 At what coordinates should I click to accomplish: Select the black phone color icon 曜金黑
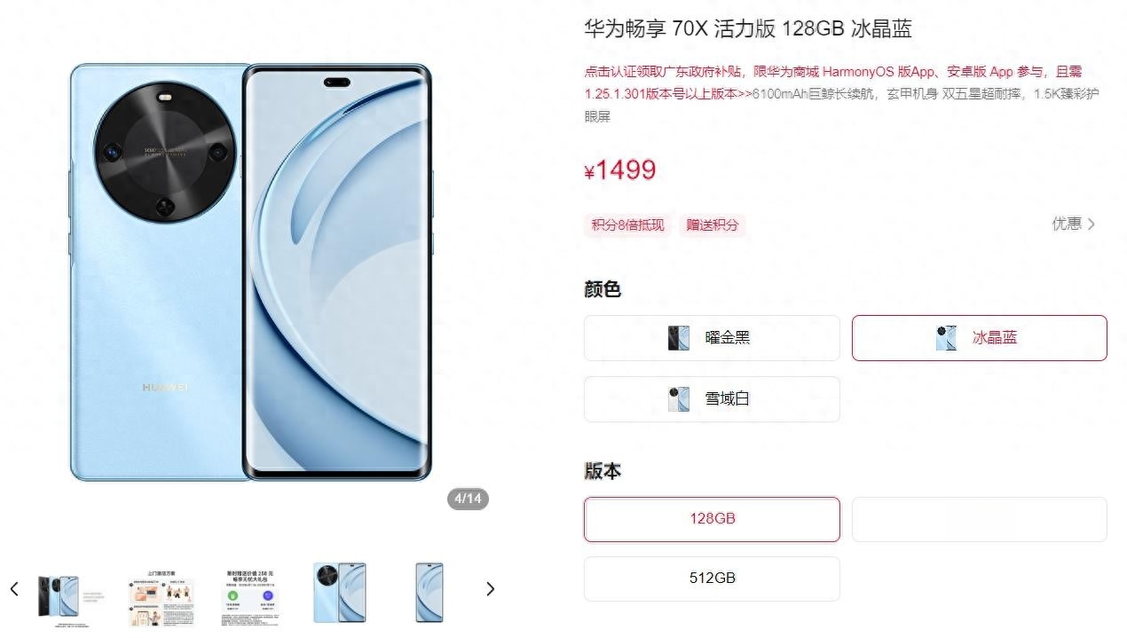point(678,338)
